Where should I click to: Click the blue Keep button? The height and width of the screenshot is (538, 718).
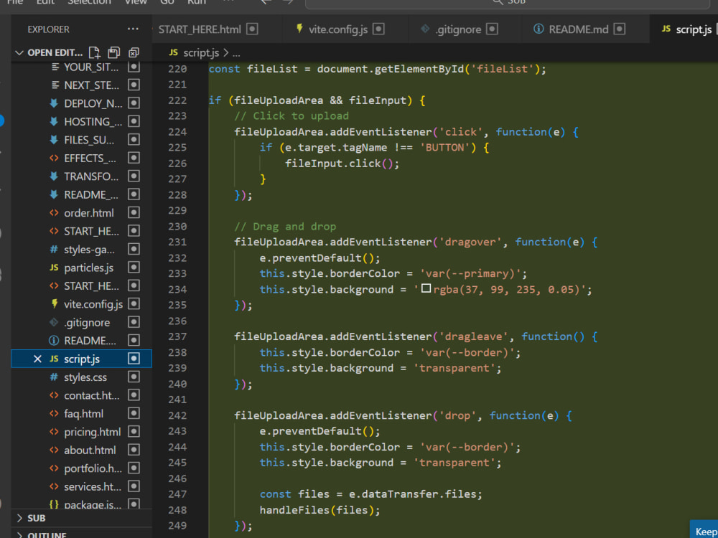pyautogui.click(x=704, y=531)
